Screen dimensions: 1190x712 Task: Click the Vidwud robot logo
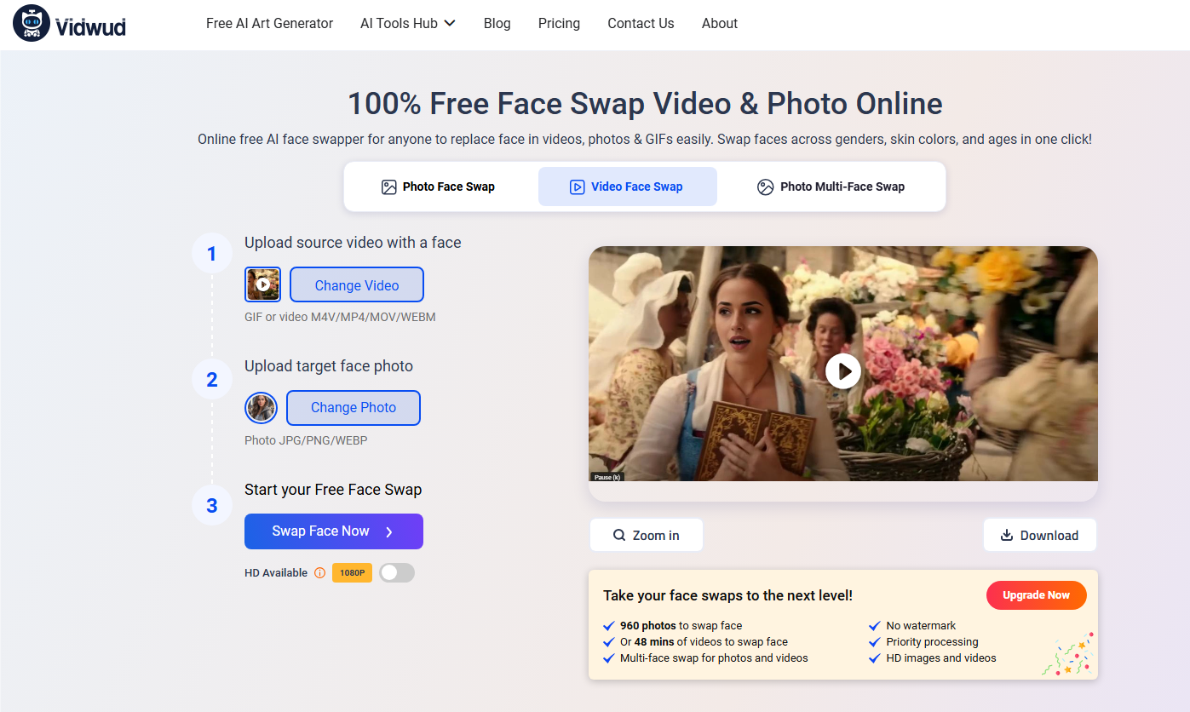(x=32, y=24)
